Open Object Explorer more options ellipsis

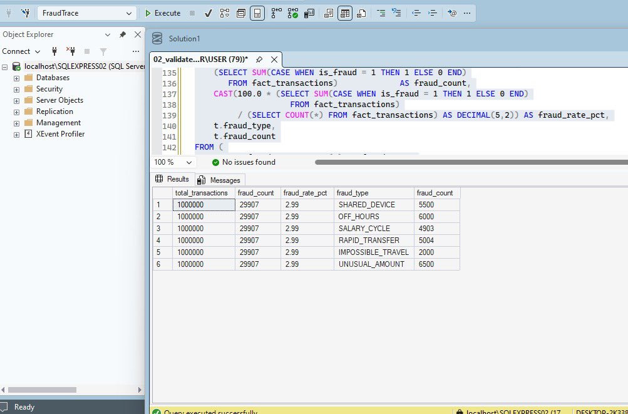[136, 51]
